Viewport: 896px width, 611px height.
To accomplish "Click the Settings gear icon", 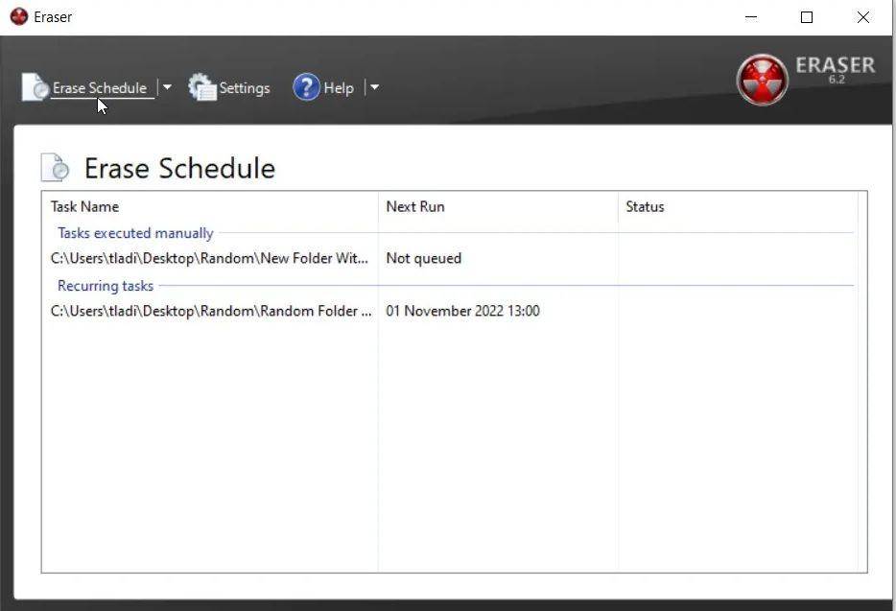I will (x=202, y=87).
